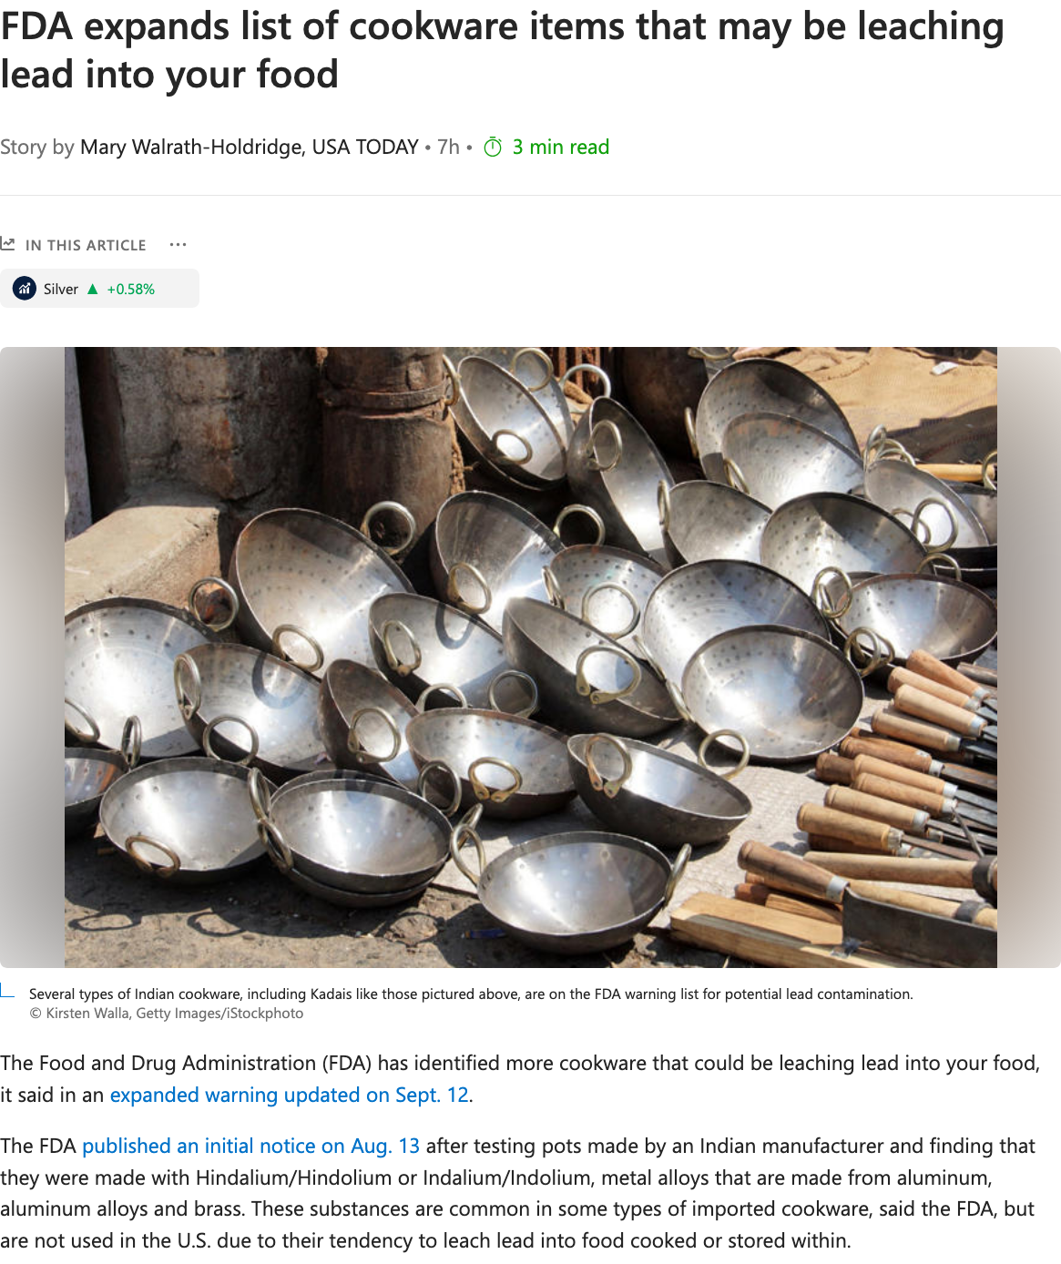This screenshot has width=1061, height=1264.
Task: Click the trending chart icon by IN THIS ARTICLE
Action: tap(7, 244)
